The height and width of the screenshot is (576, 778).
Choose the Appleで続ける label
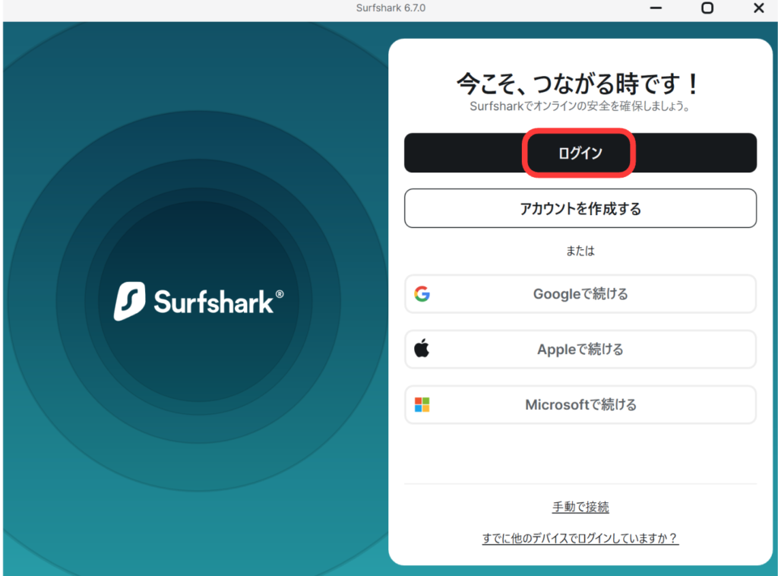[x=580, y=350]
